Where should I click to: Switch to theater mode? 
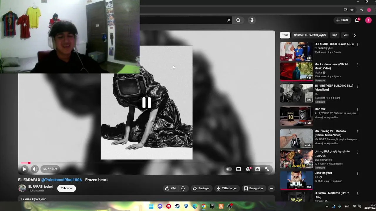pos(258,169)
